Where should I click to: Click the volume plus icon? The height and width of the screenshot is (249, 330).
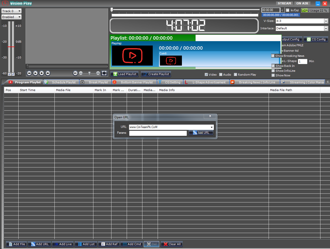98,73
